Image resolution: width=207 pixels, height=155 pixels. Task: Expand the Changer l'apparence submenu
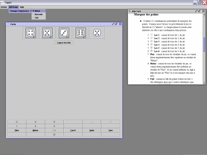(20, 11)
